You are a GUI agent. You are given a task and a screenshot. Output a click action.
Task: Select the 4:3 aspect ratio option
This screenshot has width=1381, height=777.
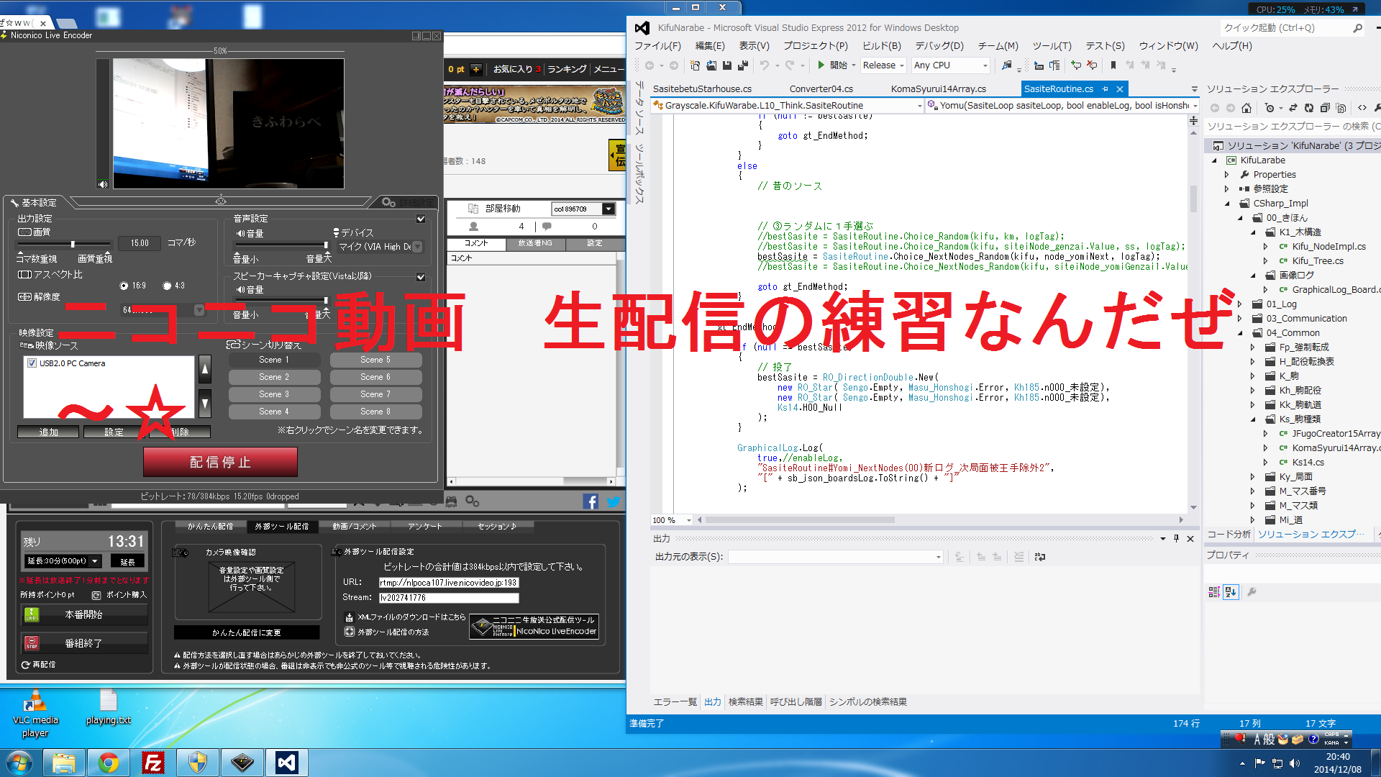[x=167, y=286]
